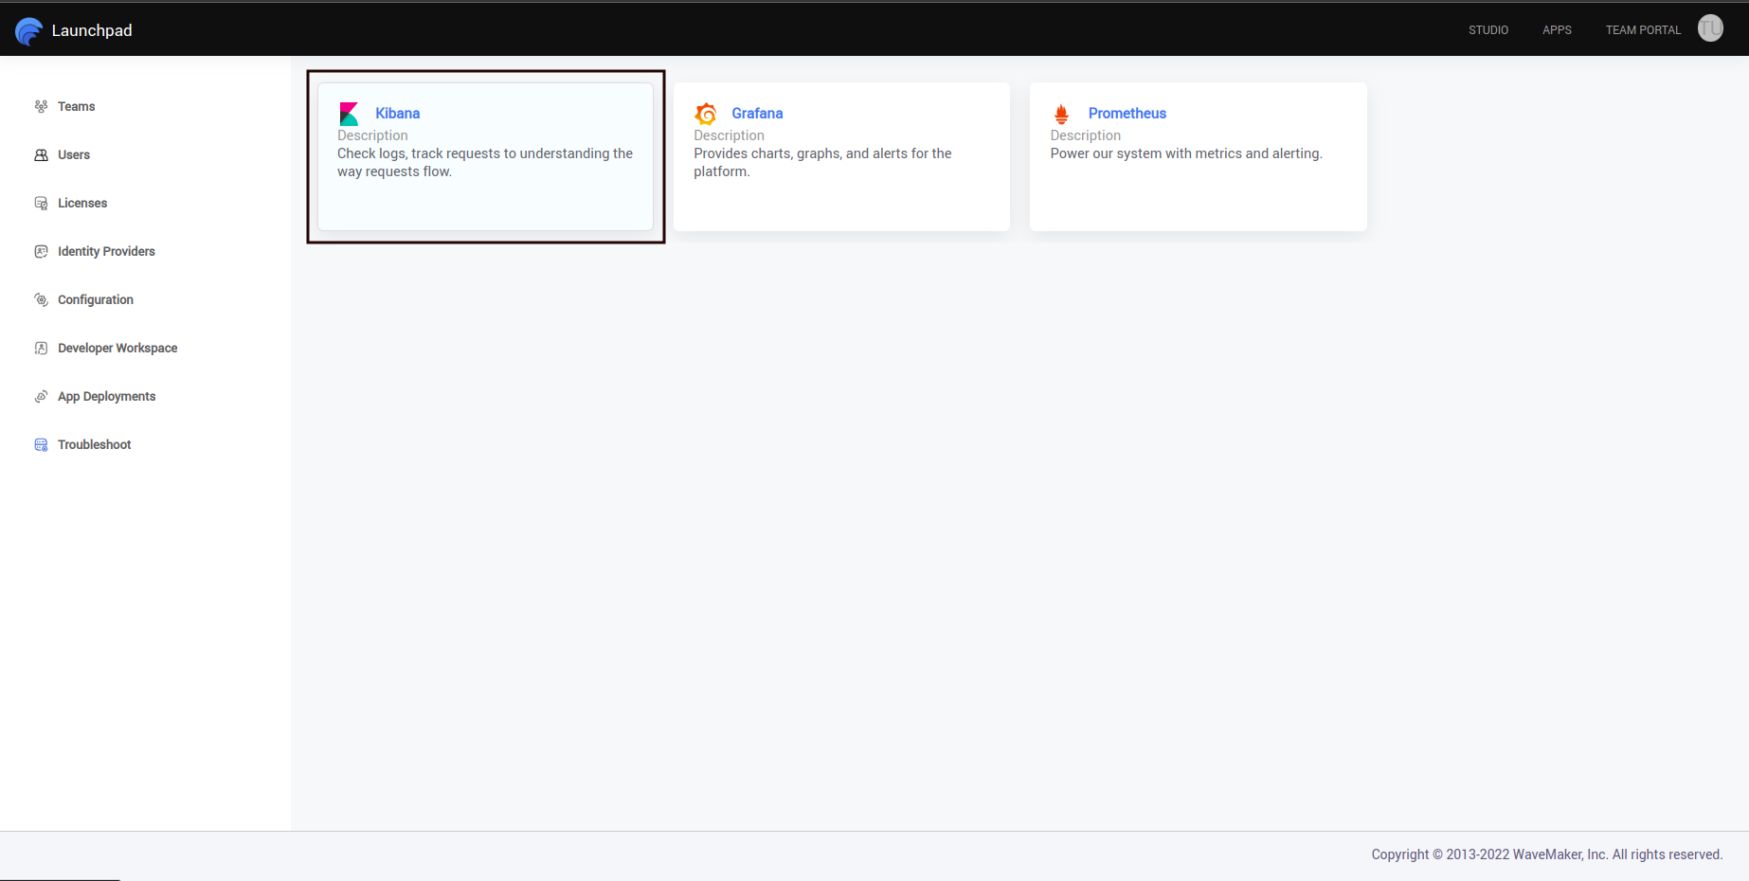Click the Kibana app icon
This screenshot has height=881, width=1749.
[x=350, y=112]
